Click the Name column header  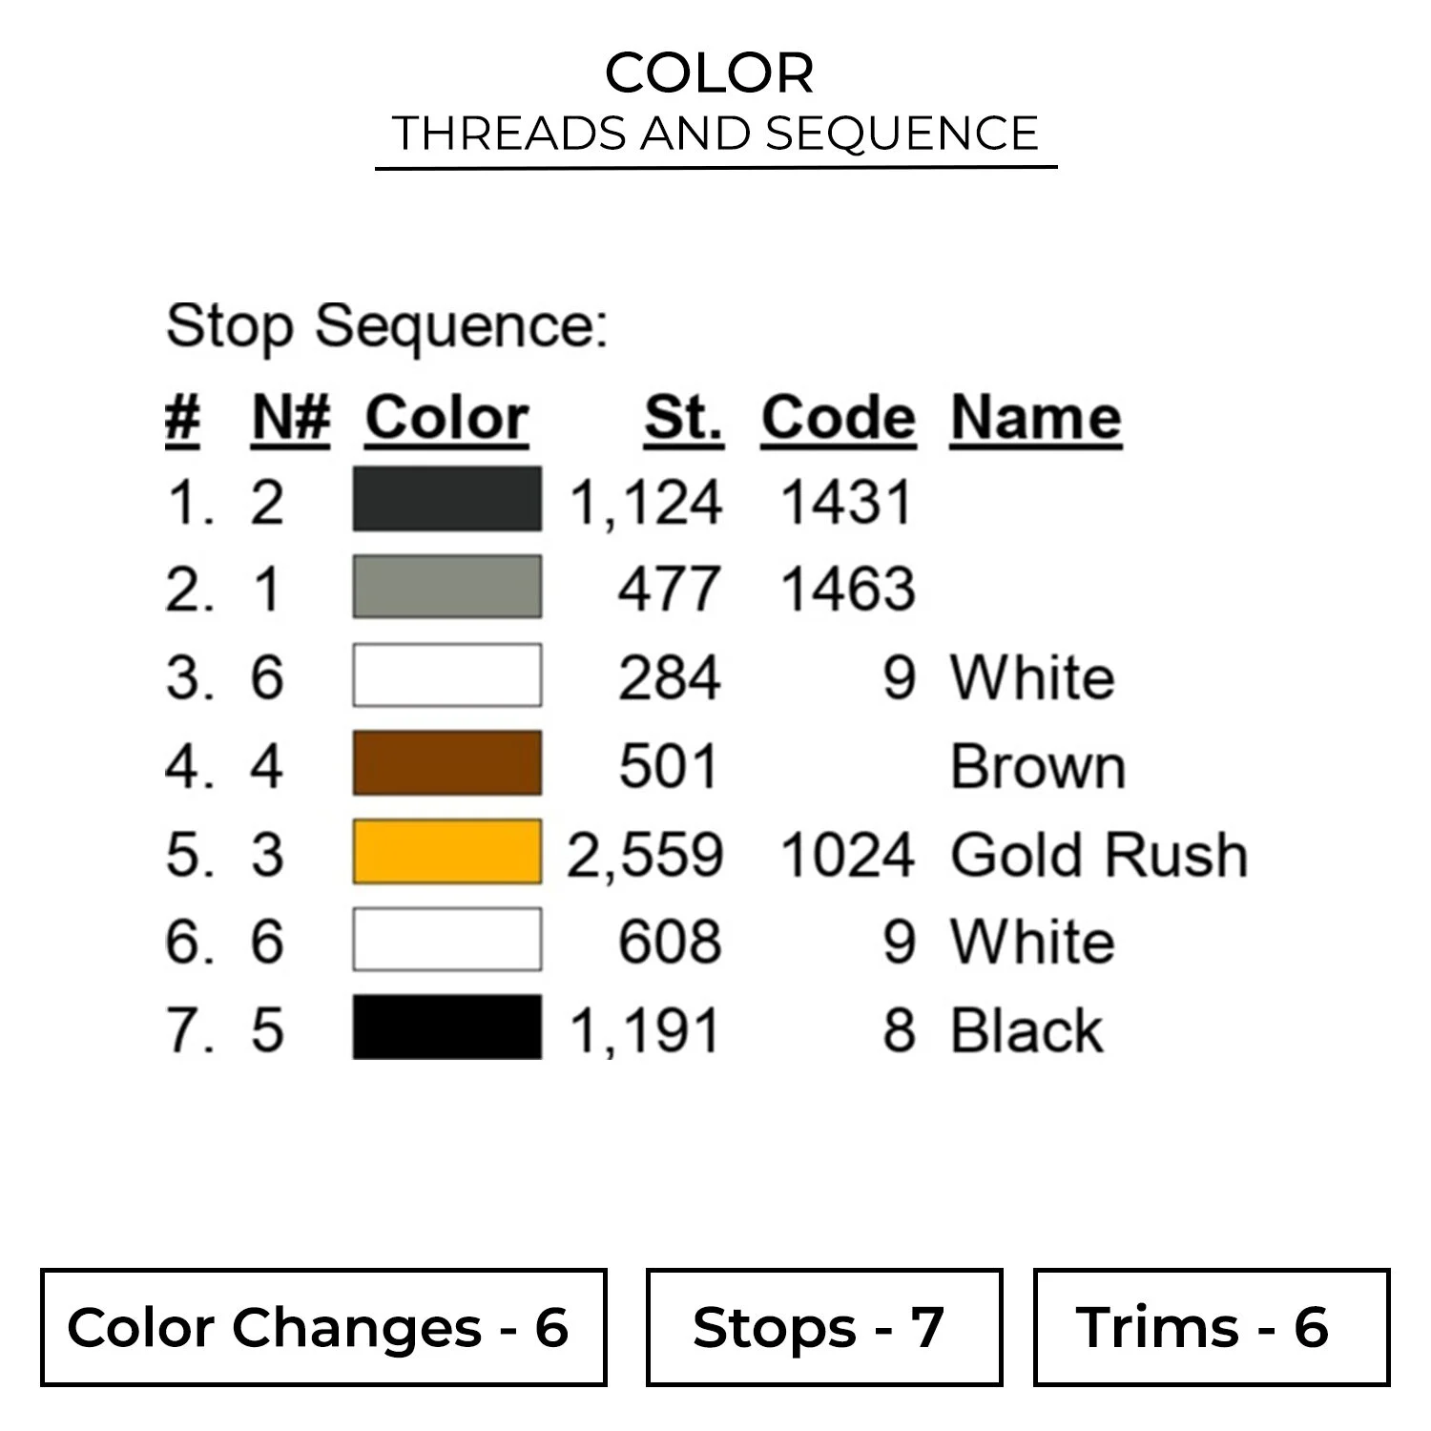coord(1035,418)
